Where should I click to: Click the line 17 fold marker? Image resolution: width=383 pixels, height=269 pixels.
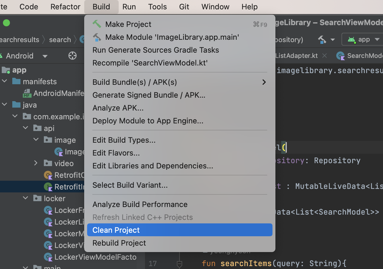180,264
